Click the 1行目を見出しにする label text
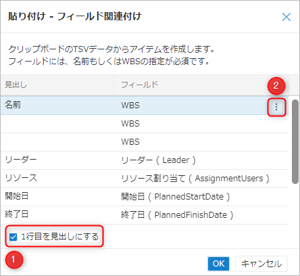Viewport: 300px width, 276px height. point(60,237)
